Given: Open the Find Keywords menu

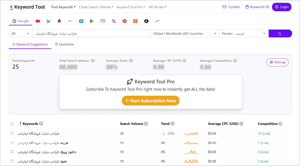Looking at the screenshot, I should (63, 7).
